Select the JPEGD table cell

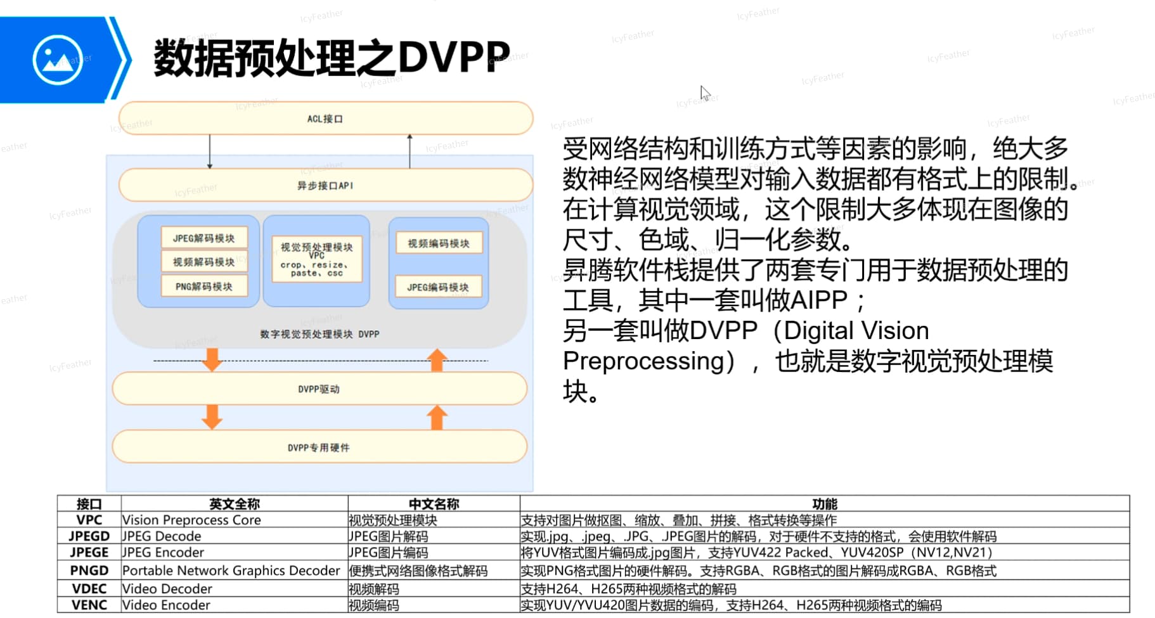click(x=89, y=536)
